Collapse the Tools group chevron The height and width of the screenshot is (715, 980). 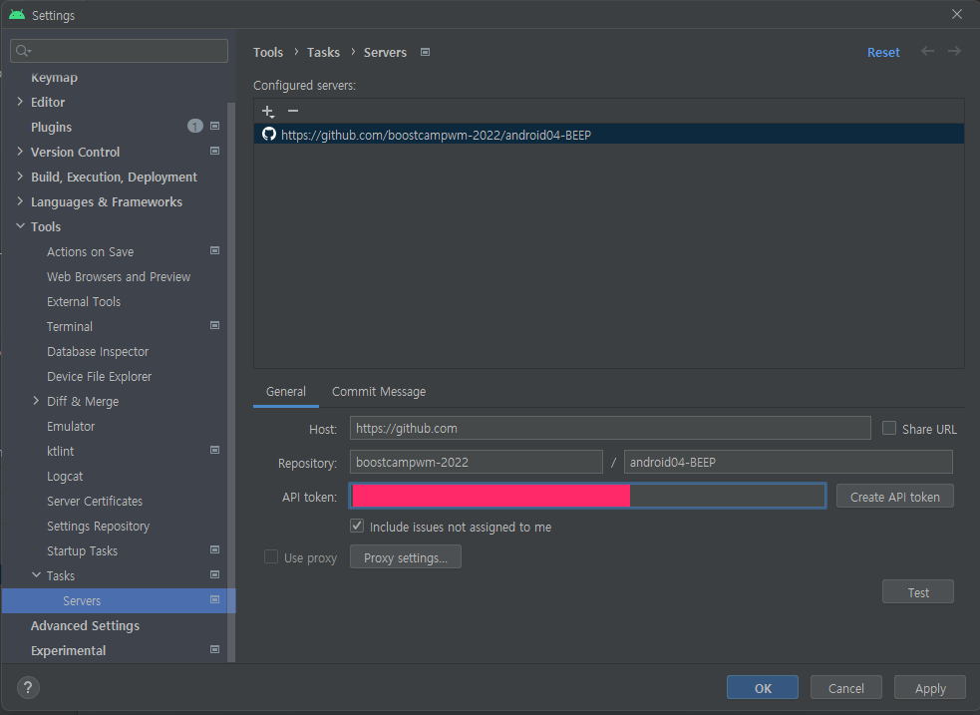tap(20, 226)
